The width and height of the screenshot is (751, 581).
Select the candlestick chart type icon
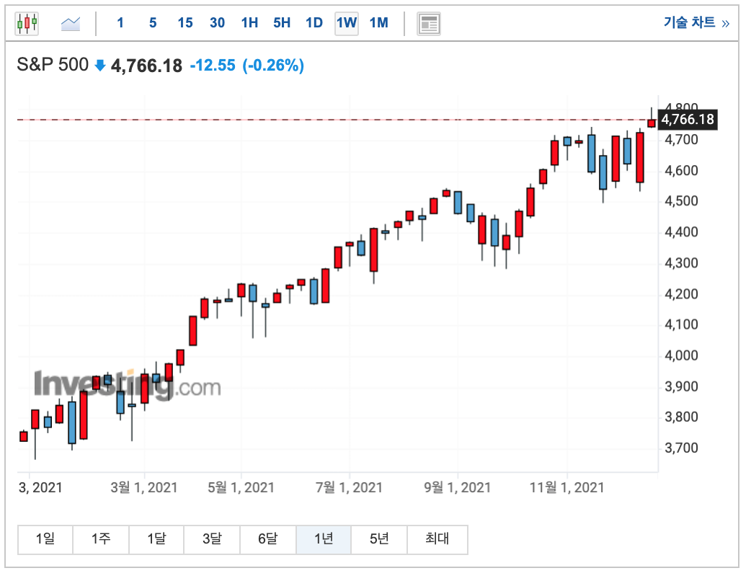click(x=27, y=23)
